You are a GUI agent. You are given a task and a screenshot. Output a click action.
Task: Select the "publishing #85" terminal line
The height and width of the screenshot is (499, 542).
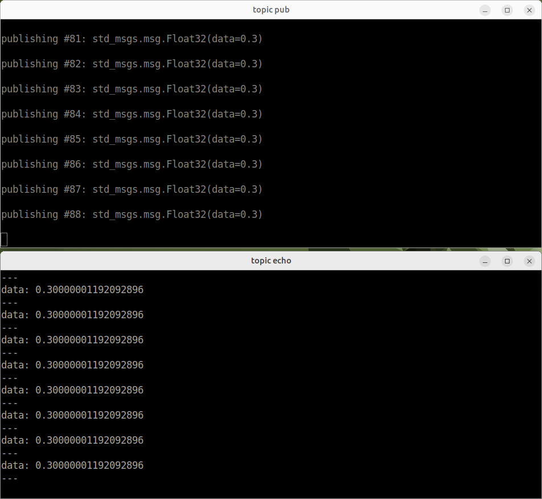[x=132, y=139]
